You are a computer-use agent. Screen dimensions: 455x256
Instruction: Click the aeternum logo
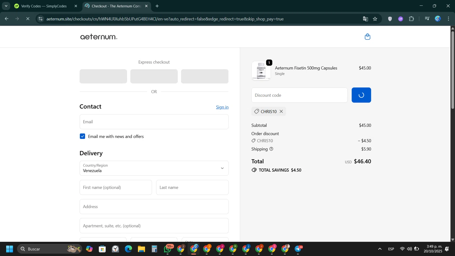pyautogui.click(x=99, y=37)
